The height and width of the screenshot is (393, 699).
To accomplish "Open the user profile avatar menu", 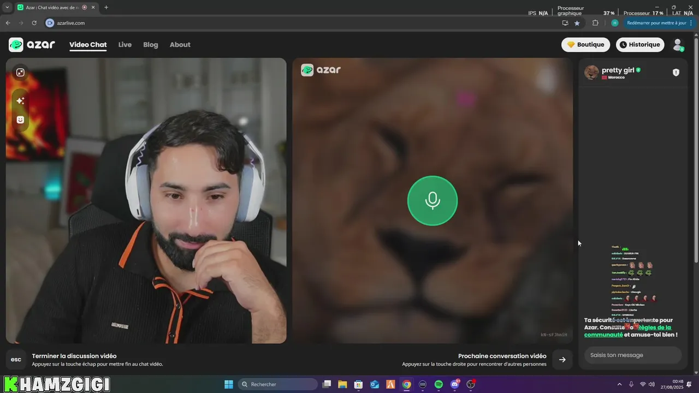I will point(678,45).
